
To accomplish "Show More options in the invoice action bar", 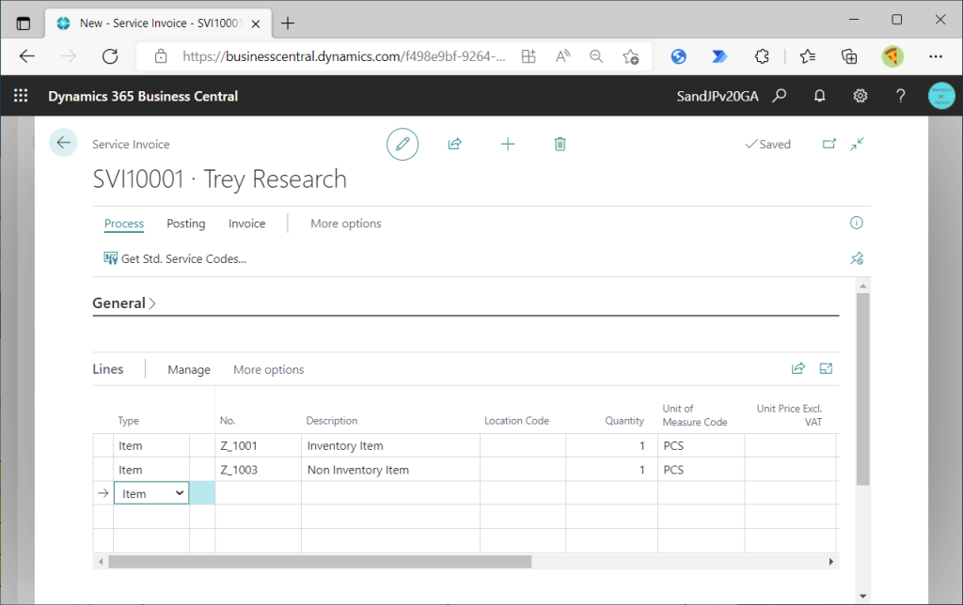I will 346,224.
